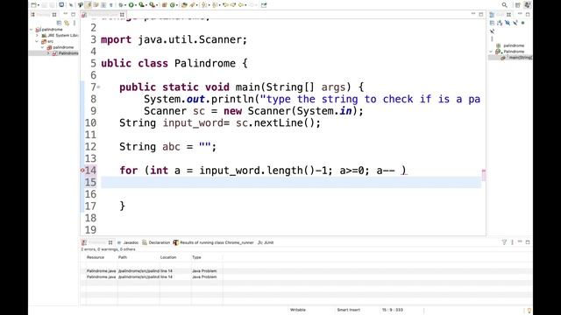Open the Run configurations dropdown arrow

click(x=135, y=5)
